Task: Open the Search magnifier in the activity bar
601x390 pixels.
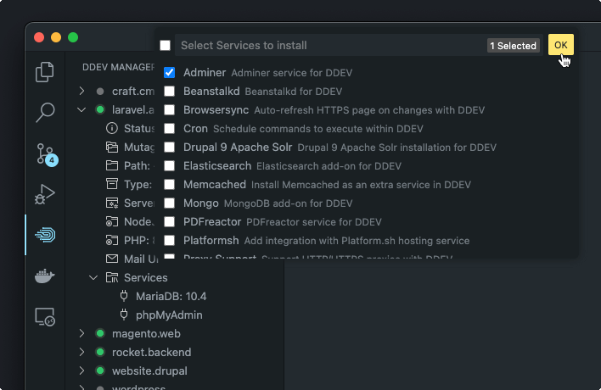Action: [x=45, y=113]
